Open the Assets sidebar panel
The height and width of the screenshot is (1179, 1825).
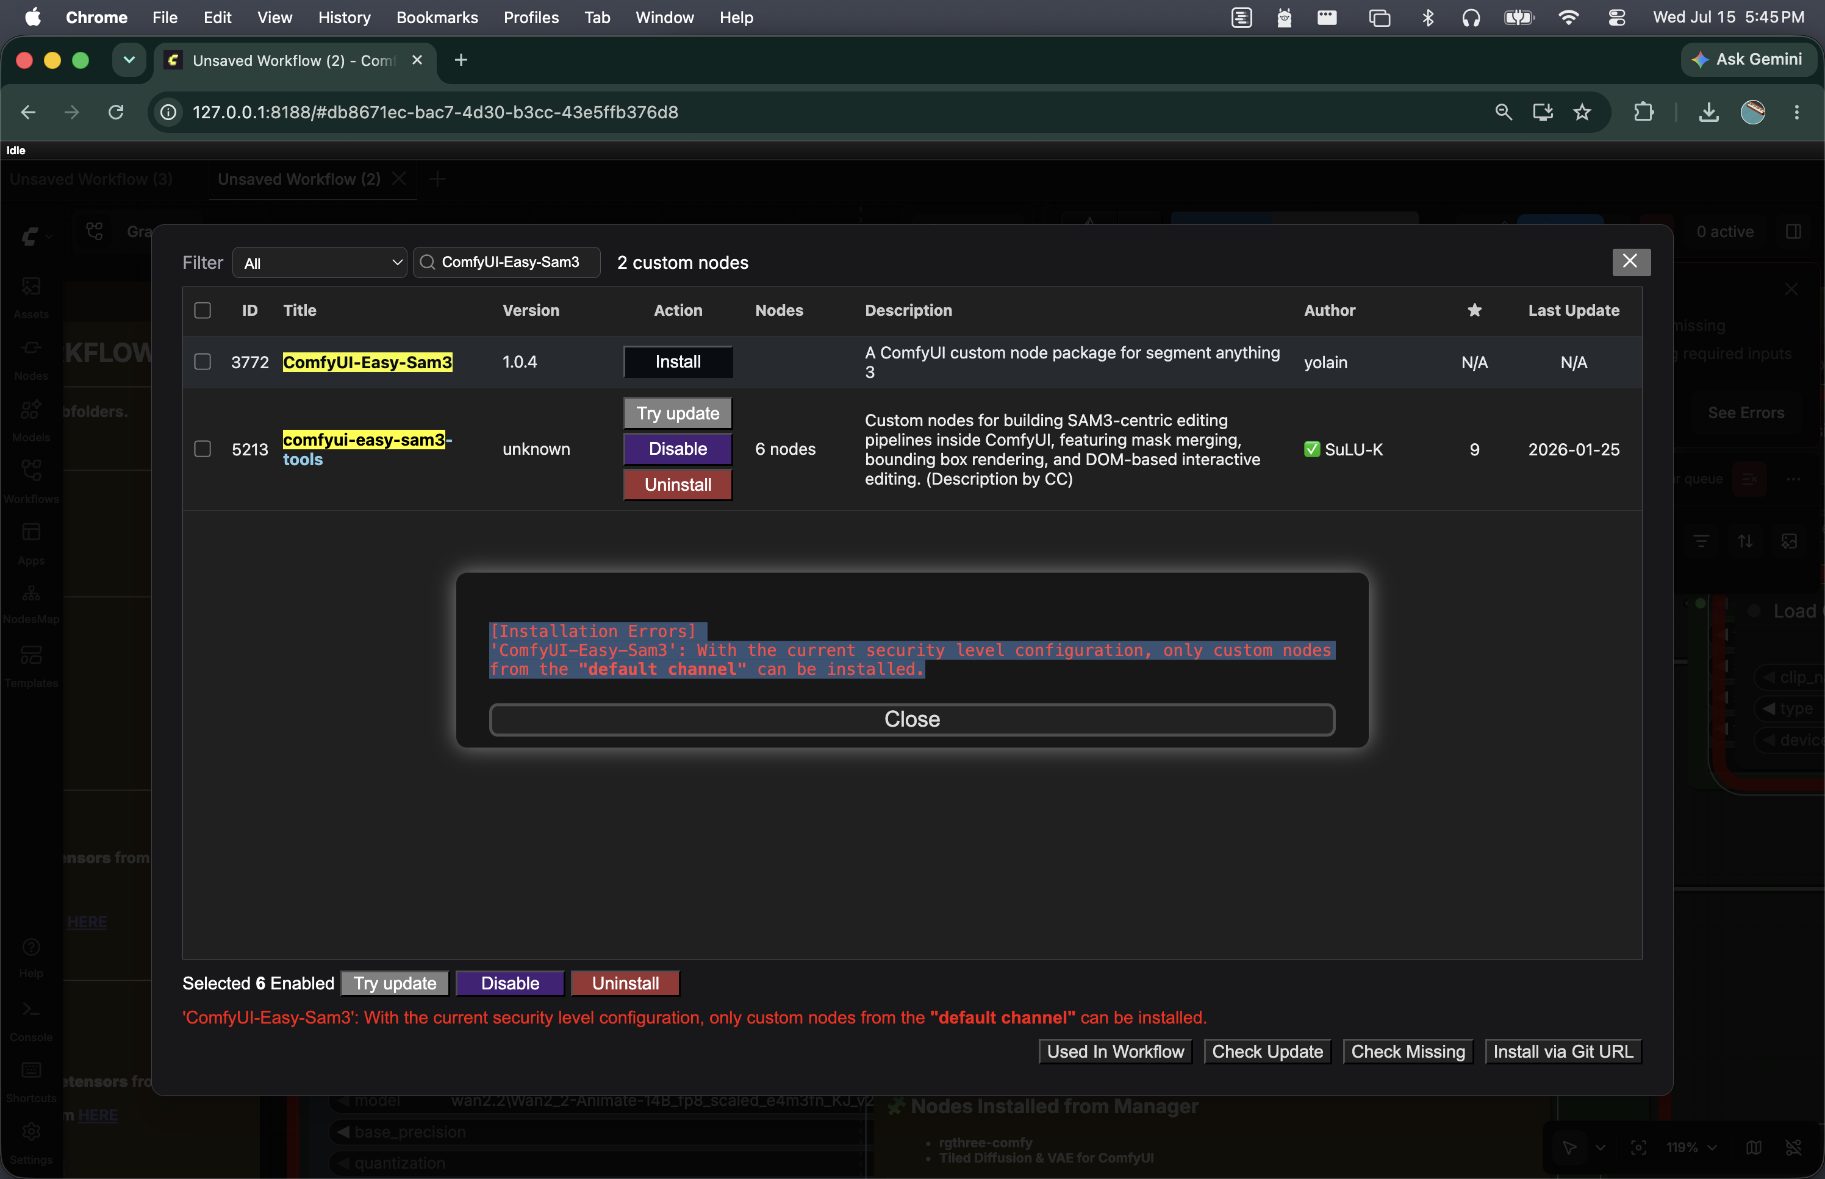(x=30, y=297)
